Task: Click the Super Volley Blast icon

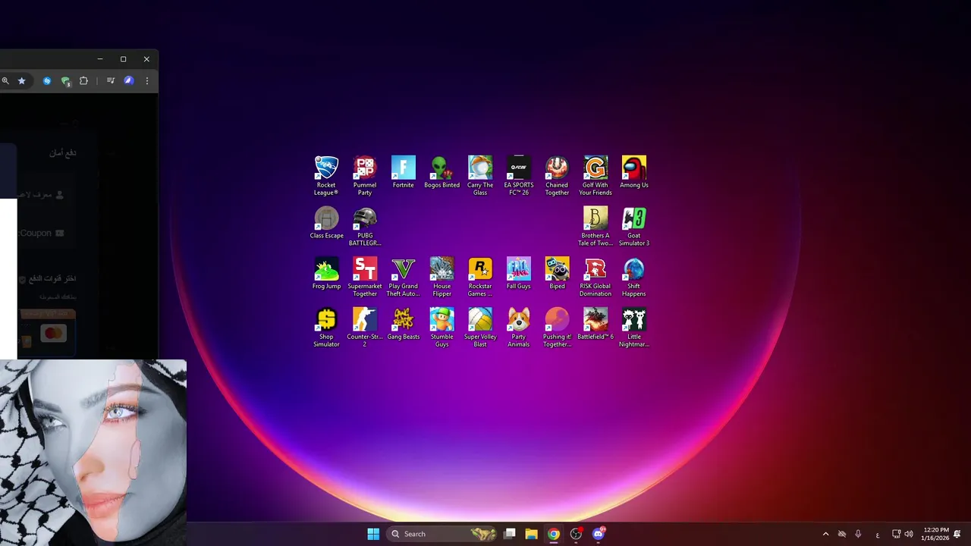Action: pyautogui.click(x=480, y=328)
